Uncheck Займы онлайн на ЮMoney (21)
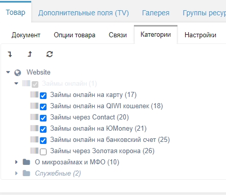This screenshot has width=226, height=195. [43, 129]
